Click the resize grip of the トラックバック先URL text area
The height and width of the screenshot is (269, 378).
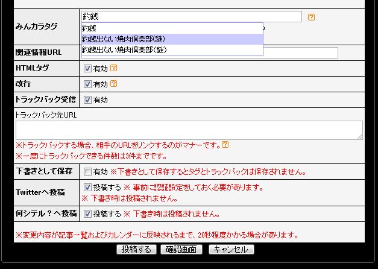click(x=360, y=137)
